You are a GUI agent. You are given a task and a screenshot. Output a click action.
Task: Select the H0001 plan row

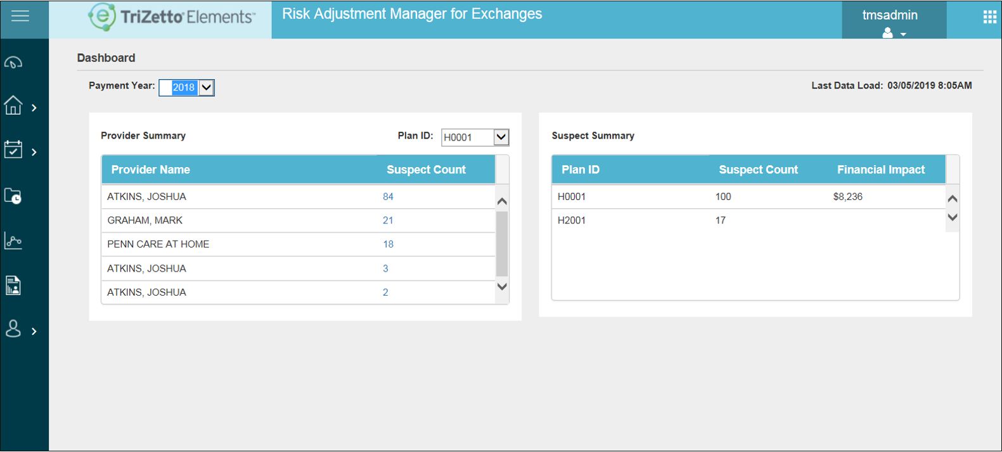[748, 197]
